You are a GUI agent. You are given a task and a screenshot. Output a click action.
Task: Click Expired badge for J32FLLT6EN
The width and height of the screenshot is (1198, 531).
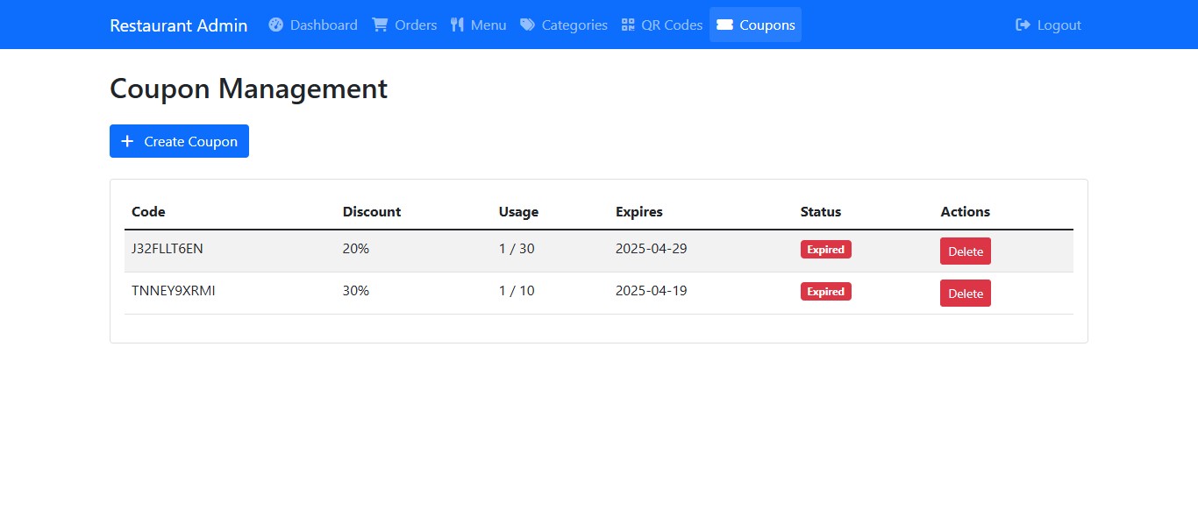pyautogui.click(x=825, y=250)
